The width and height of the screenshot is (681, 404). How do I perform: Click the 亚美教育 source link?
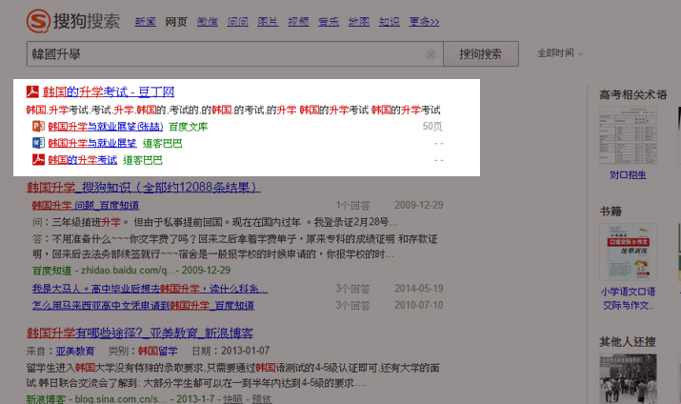click(74, 351)
